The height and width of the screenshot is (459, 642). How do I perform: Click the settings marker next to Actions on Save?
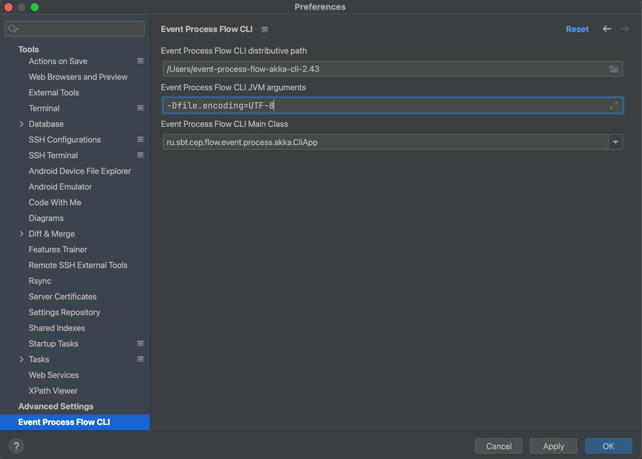click(140, 61)
